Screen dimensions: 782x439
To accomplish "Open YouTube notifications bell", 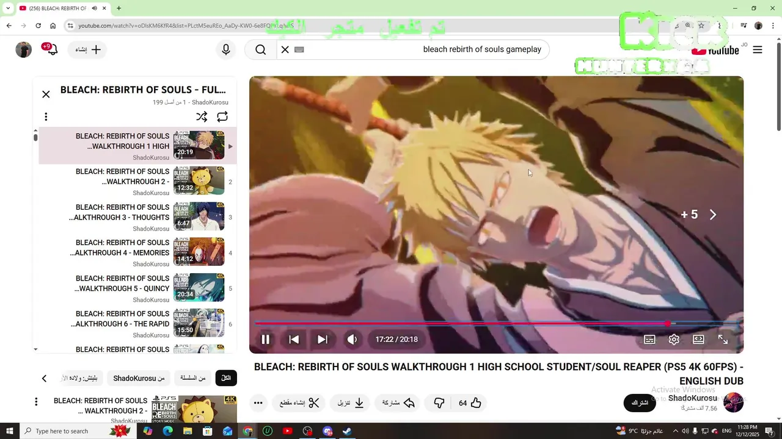I will [x=51, y=49].
